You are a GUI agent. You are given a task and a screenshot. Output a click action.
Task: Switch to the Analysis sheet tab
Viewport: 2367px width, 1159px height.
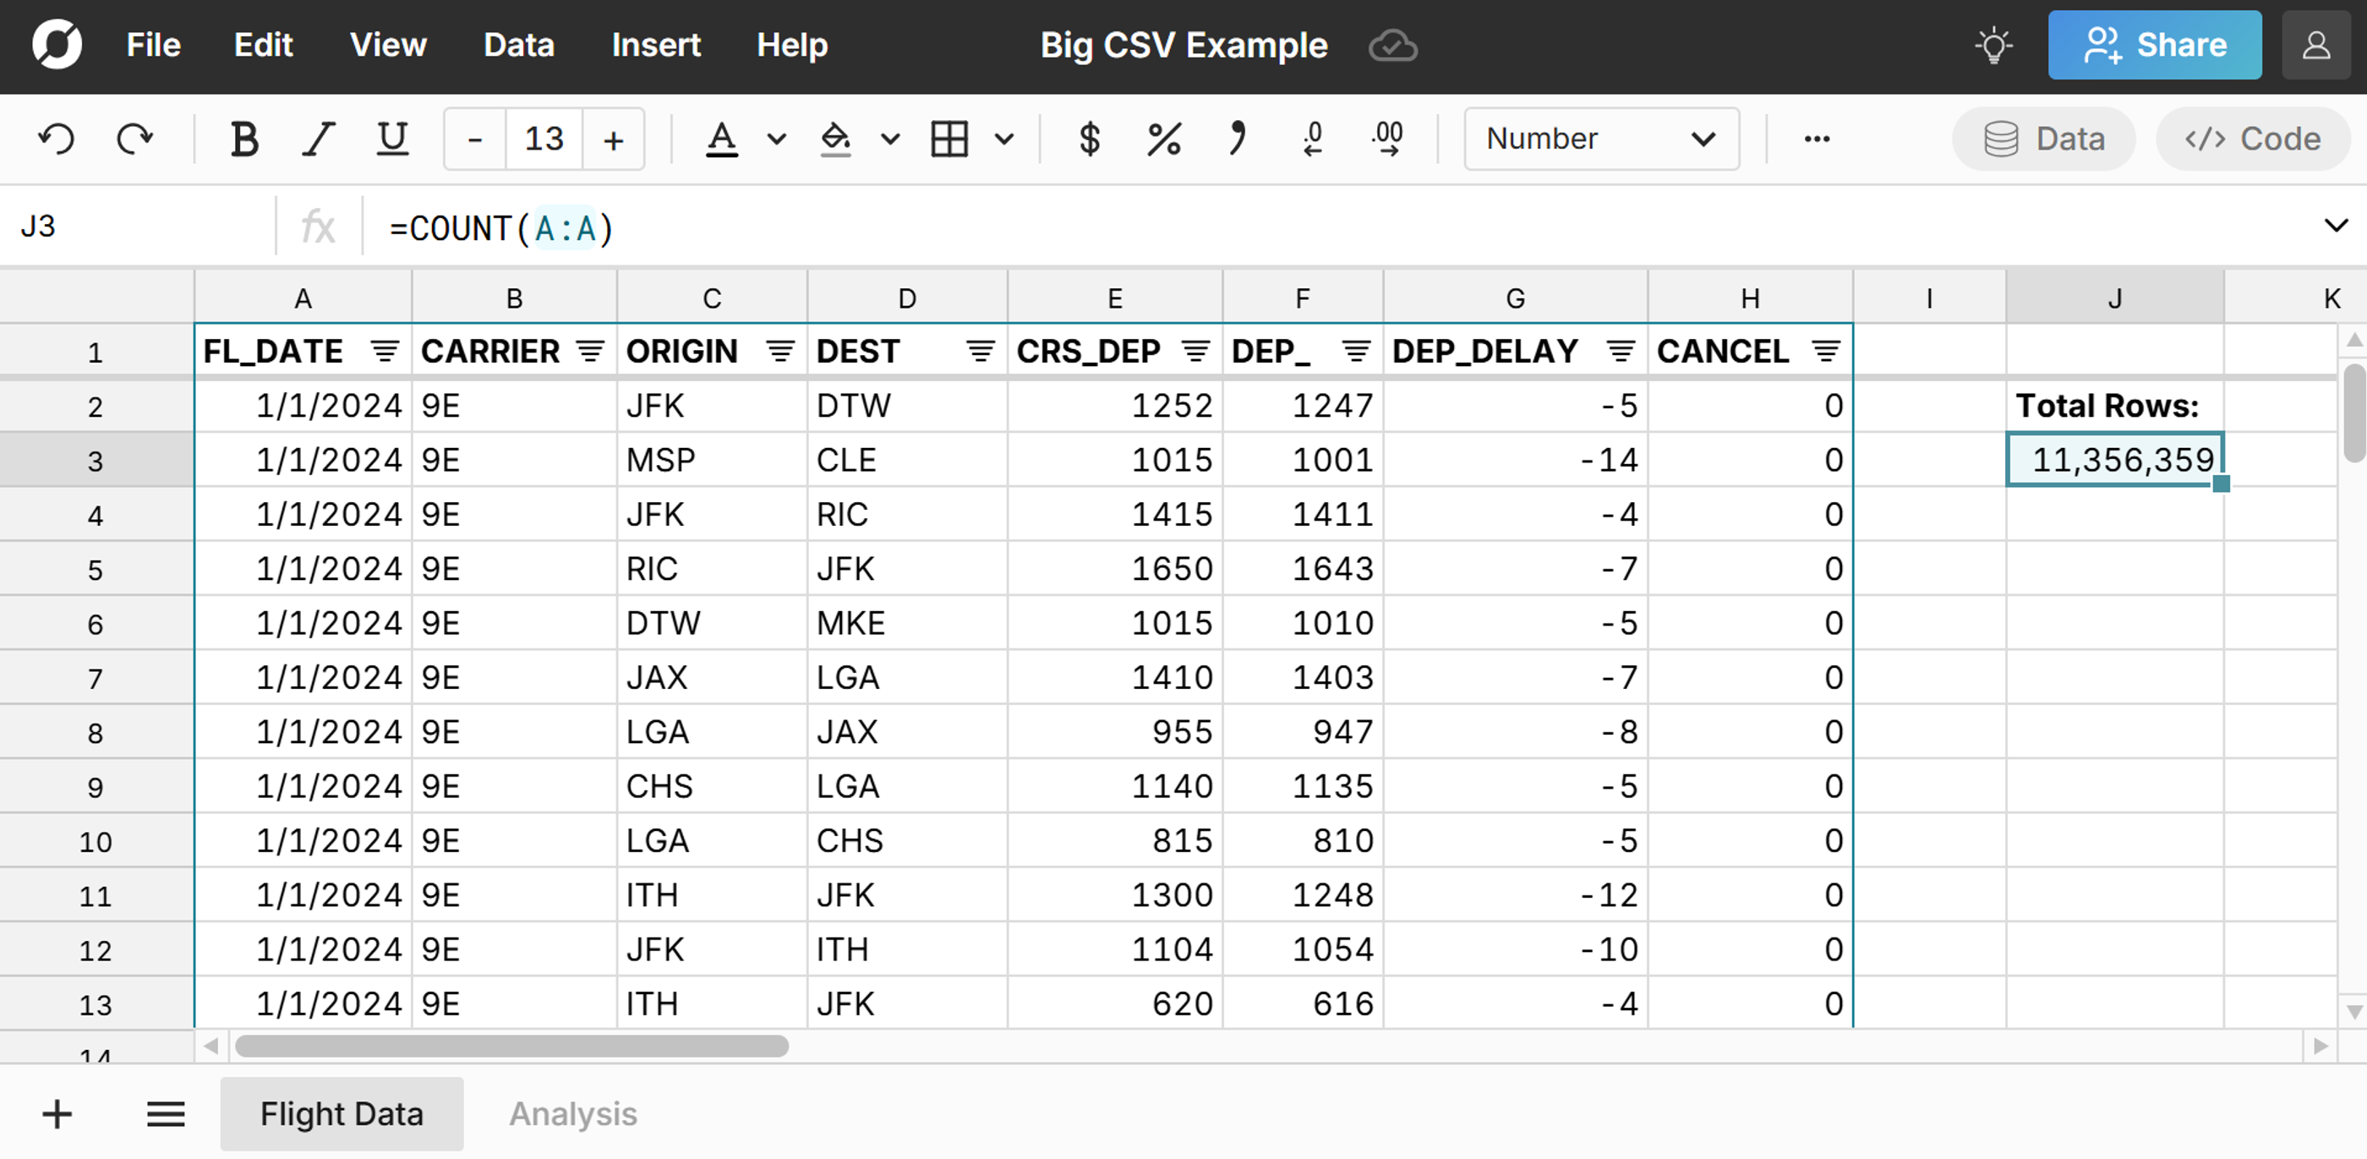pos(572,1114)
